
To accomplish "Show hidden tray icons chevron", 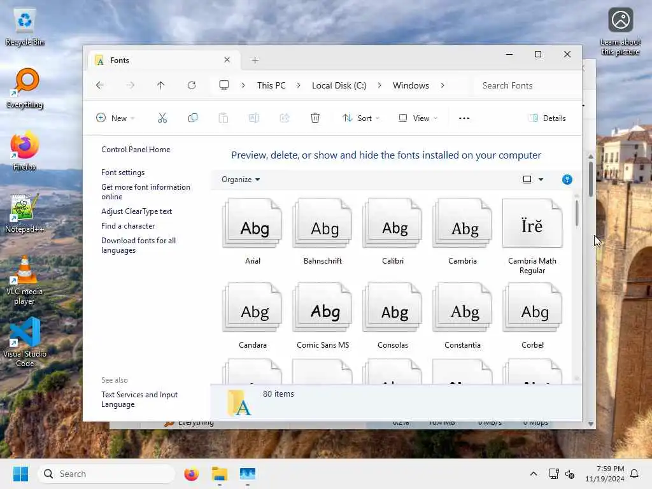I will point(534,474).
